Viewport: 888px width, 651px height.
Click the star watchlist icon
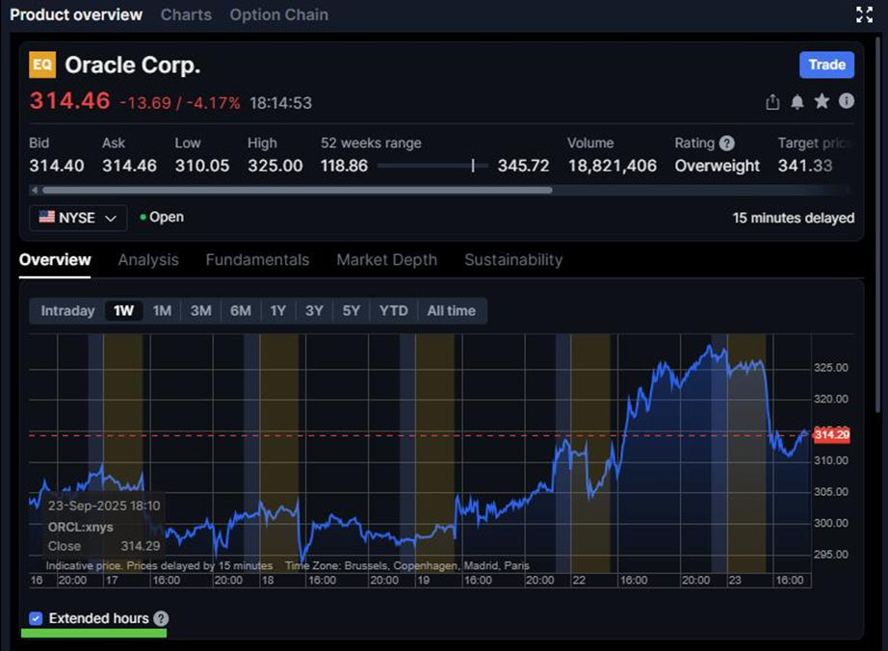click(822, 102)
